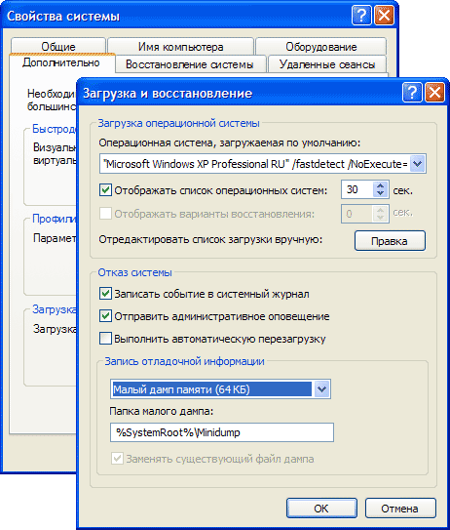Click Отредактировать список загрузки вручную text
The width and height of the screenshot is (450, 530).
point(210,240)
